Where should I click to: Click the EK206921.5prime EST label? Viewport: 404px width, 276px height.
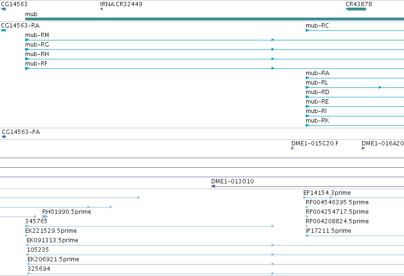(x=53, y=259)
